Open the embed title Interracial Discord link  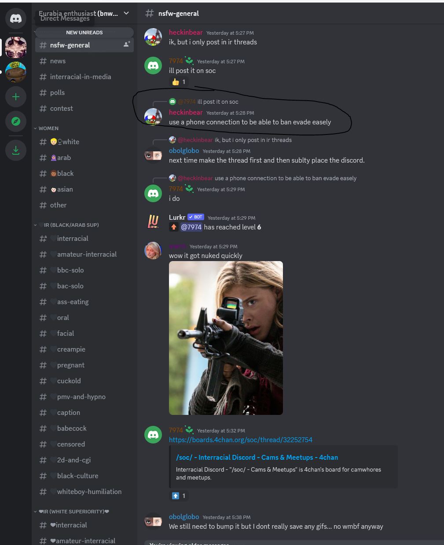(x=257, y=457)
